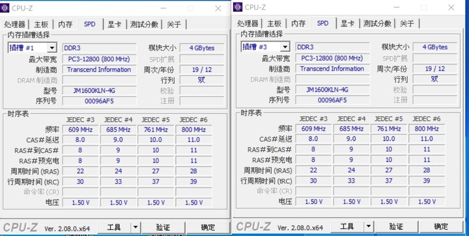Click 行列 value 双 in right window

[x=435, y=79]
